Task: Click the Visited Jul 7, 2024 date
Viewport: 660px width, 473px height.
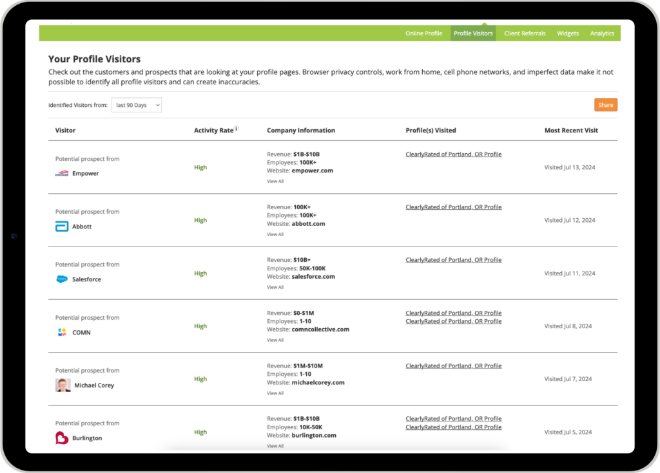Action: coord(568,379)
